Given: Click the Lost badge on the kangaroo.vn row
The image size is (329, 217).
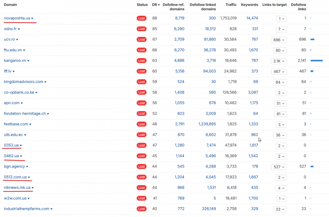Looking at the screenshot, I should [141, 61].
